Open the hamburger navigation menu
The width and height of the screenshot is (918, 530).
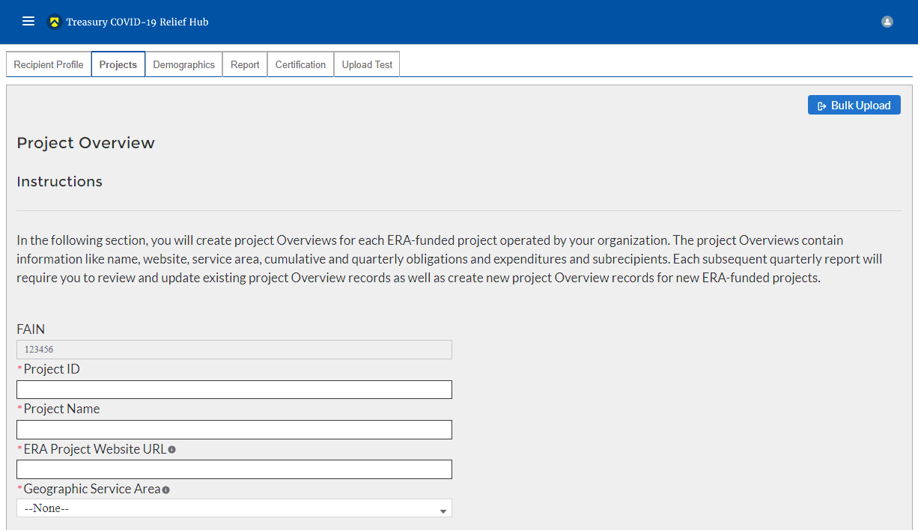pos(28,22)
